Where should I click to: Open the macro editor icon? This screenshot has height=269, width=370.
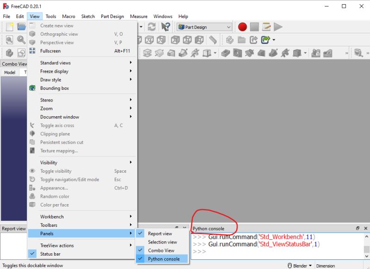pos(265,26)
